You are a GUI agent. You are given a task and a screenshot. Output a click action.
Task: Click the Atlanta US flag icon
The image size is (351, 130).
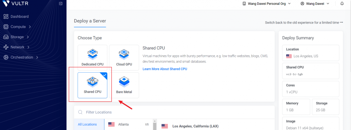tap(111, 125)
